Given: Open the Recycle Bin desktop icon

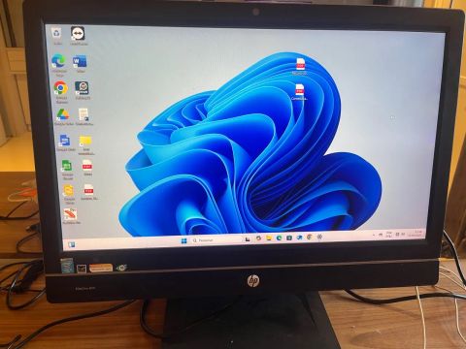Looking at the screenshot, I should click(x=57, y=35).
